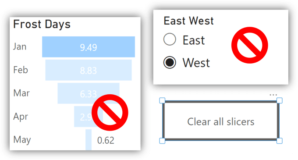The height and width of the screenshot is (160, 298).
Task: Select the Feb funnel bar 8.83
Action: coord(89,70)
